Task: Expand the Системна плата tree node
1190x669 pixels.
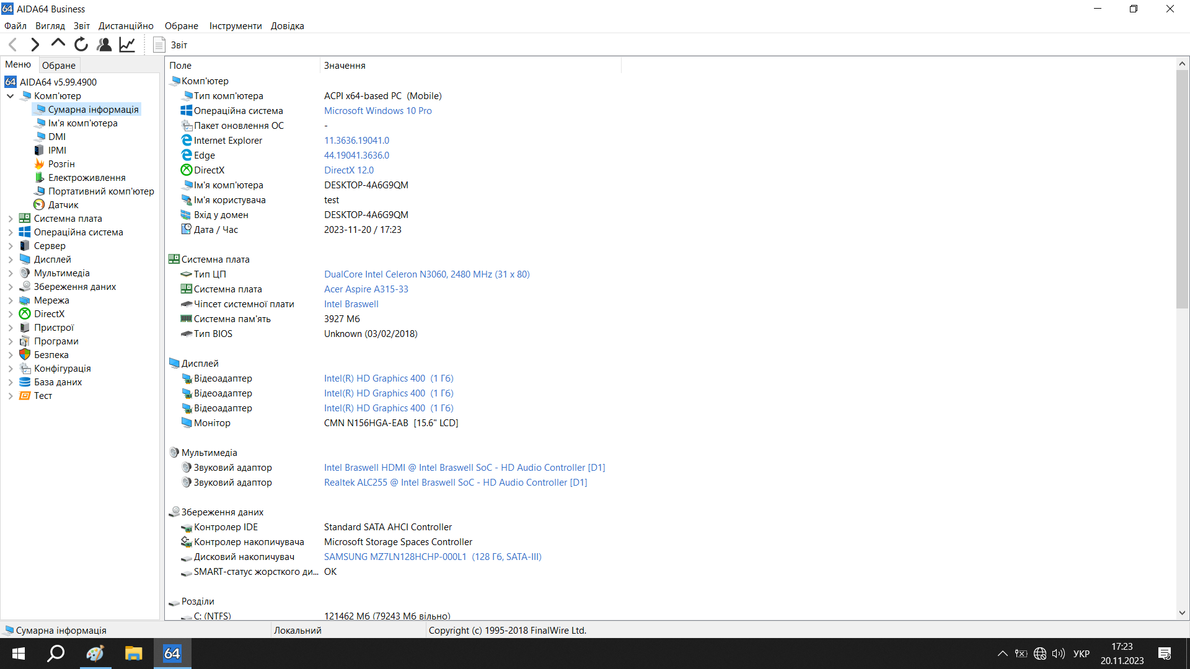Action: coord(11,219)
